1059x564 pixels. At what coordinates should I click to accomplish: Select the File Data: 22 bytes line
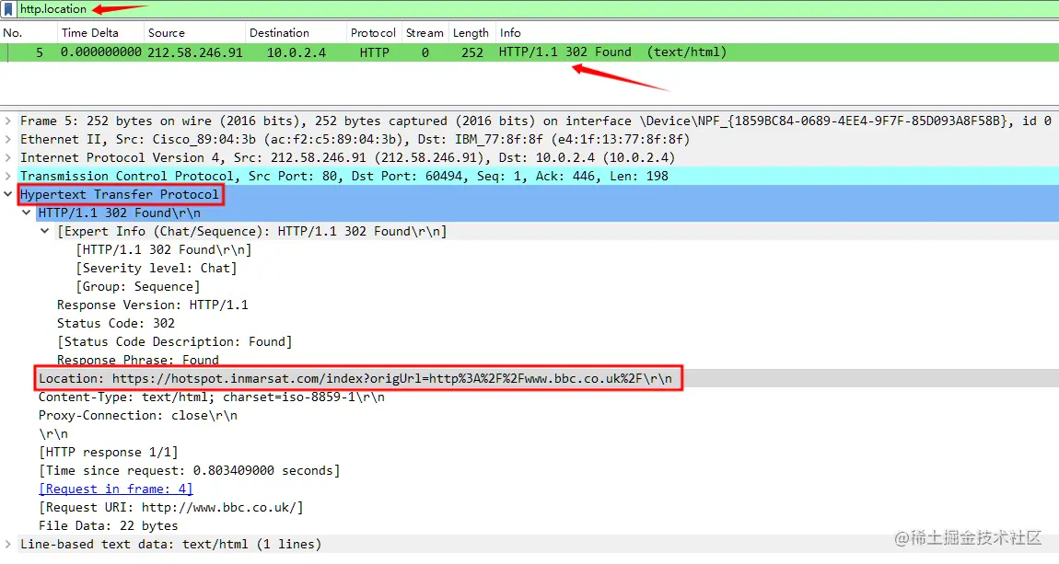pyautogui.click(x=108, y=525)
